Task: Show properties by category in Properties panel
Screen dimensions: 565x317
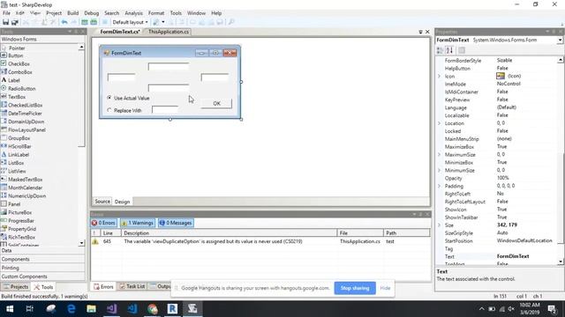Action: coord(440,50)
